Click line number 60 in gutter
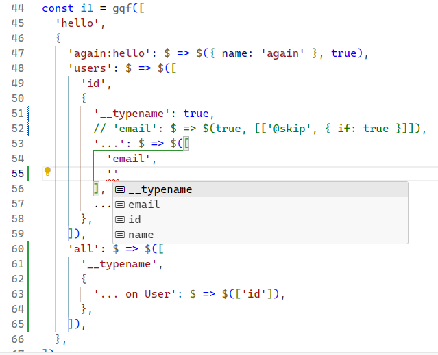 pyautogui.click(x=18, y=249)
